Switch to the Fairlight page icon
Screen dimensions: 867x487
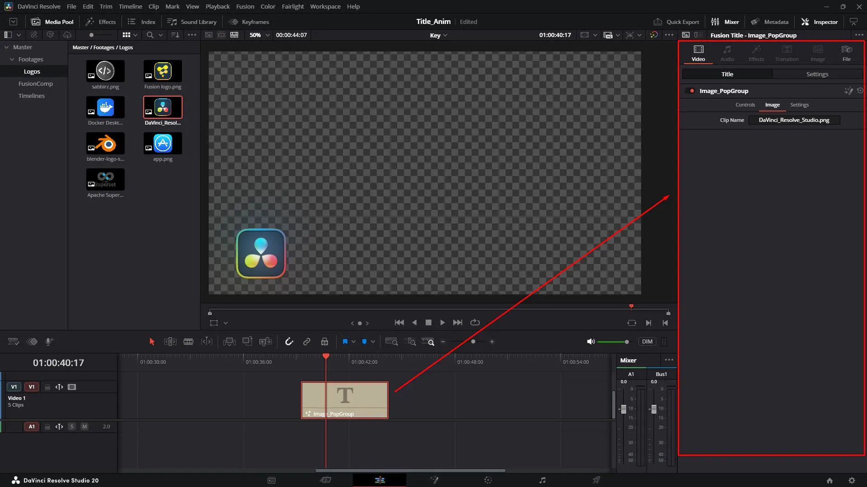(543, 480)
